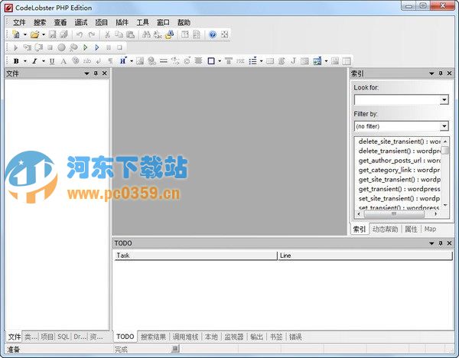Click the index list horizontal scrollbar

(397, 214)
